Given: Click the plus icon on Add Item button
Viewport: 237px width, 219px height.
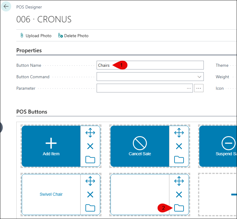Looking at the screenshot, I should tap(51, 143).
